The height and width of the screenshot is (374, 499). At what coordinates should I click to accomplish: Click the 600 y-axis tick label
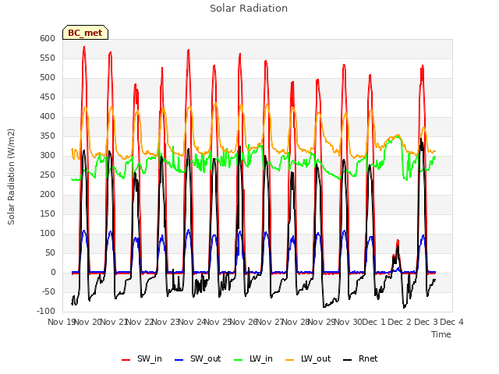coord(48,38)
